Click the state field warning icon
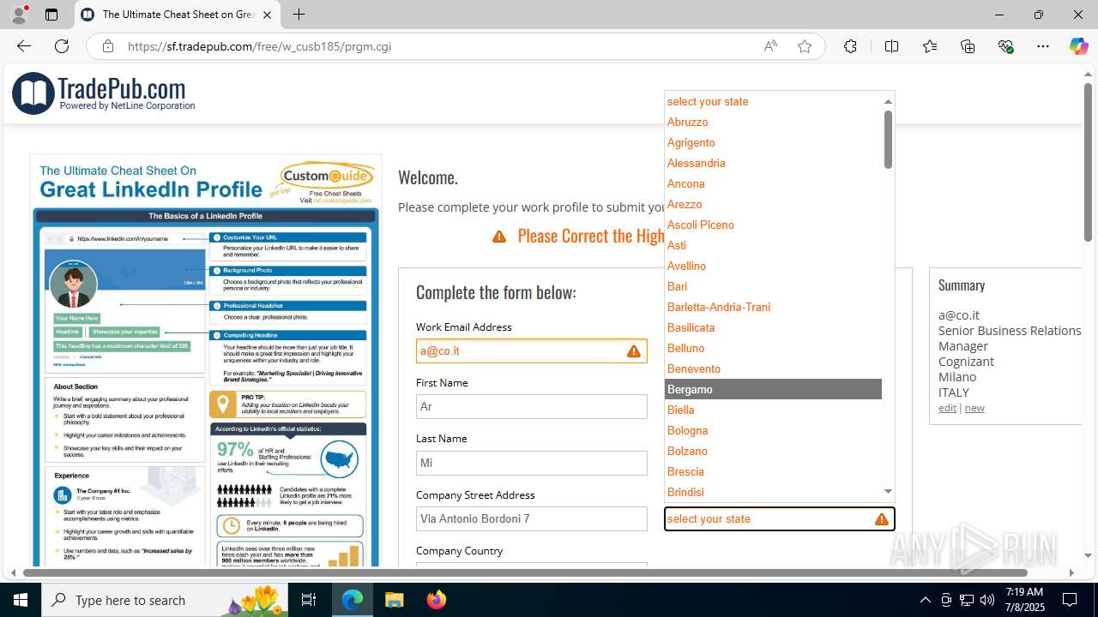 [881, 519]
